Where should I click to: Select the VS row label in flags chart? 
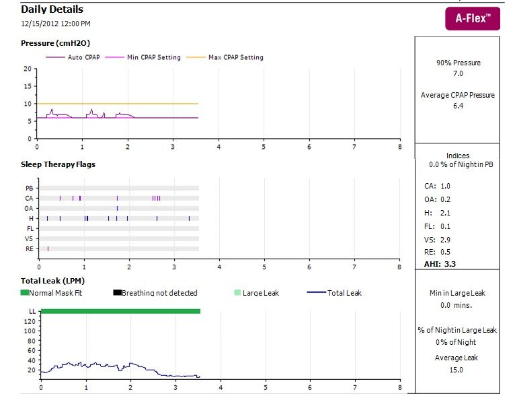click(x=29, y=239)
